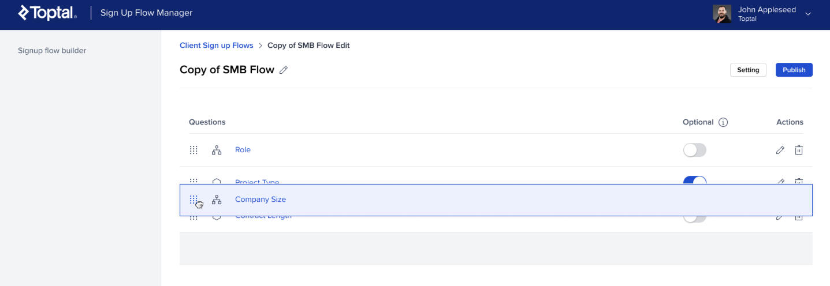Click the Publish button
Image resolution: width=830 pixels, height=286 pixels.
pos(794,70)
